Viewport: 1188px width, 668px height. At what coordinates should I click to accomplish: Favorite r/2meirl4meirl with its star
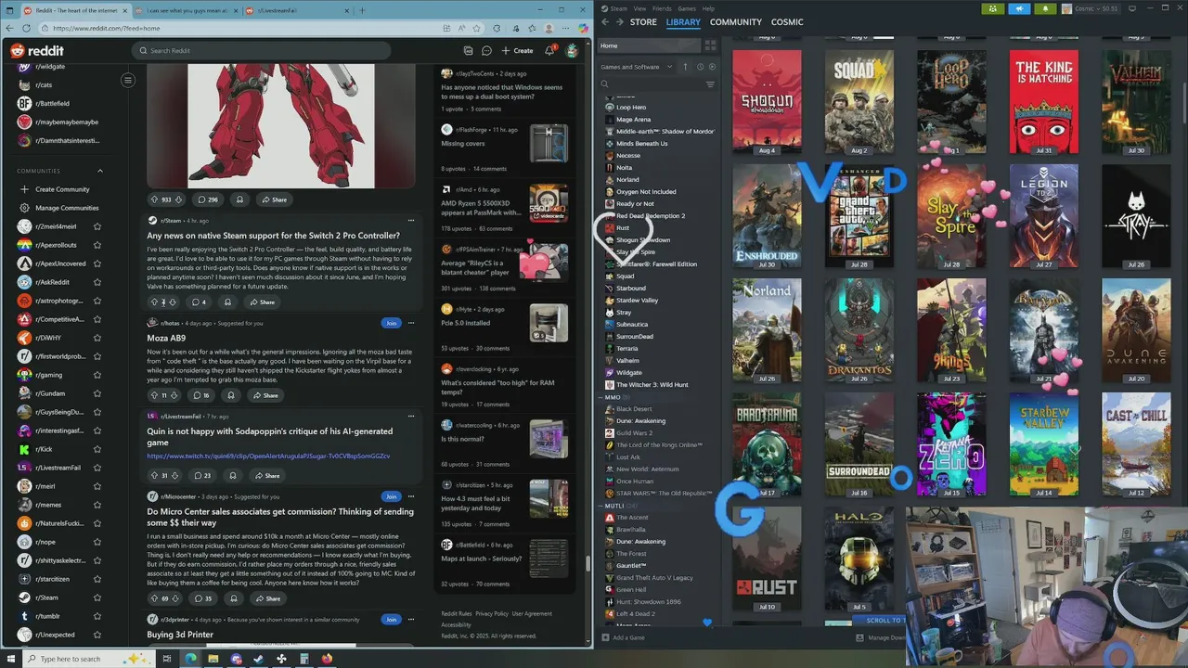(x=97, y=226)
